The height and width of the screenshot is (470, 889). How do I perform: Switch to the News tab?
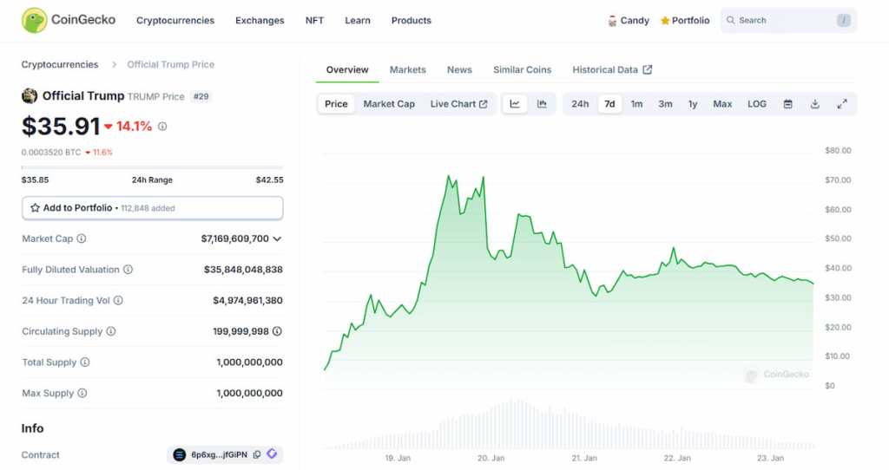point(459,69)
